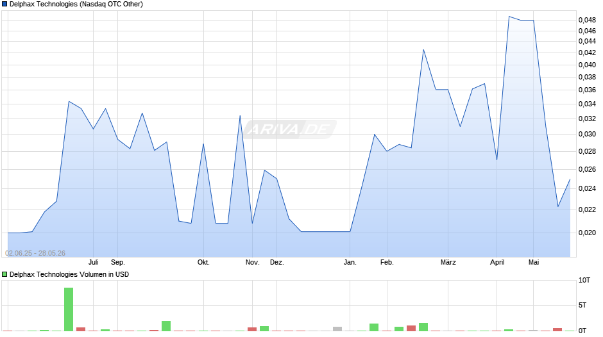
Task: Click the 0,048 price axis value
Action: 587,20
